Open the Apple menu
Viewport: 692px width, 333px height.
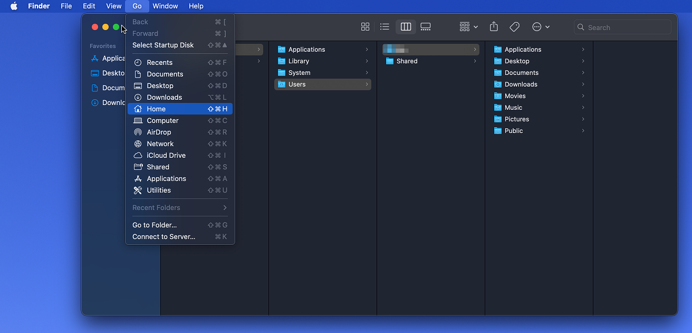(x=14, y=6)
